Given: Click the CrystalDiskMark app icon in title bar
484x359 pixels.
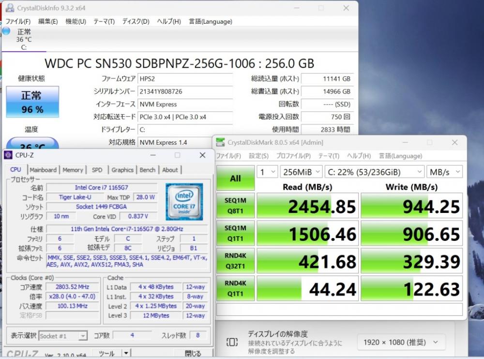Looking at the screenshot, I should coord(220,142).
